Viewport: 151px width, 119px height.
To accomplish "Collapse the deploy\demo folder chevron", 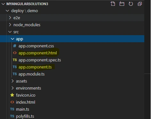I will click(7, 11).
